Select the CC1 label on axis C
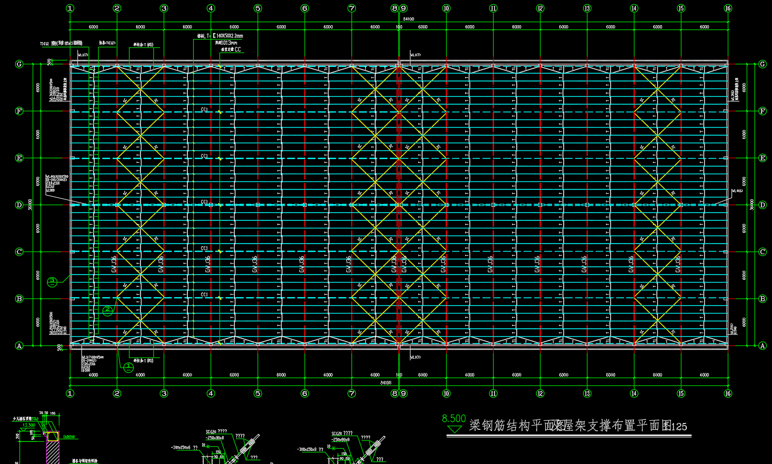This screenshot has height=464, width=772. point(205,248)
